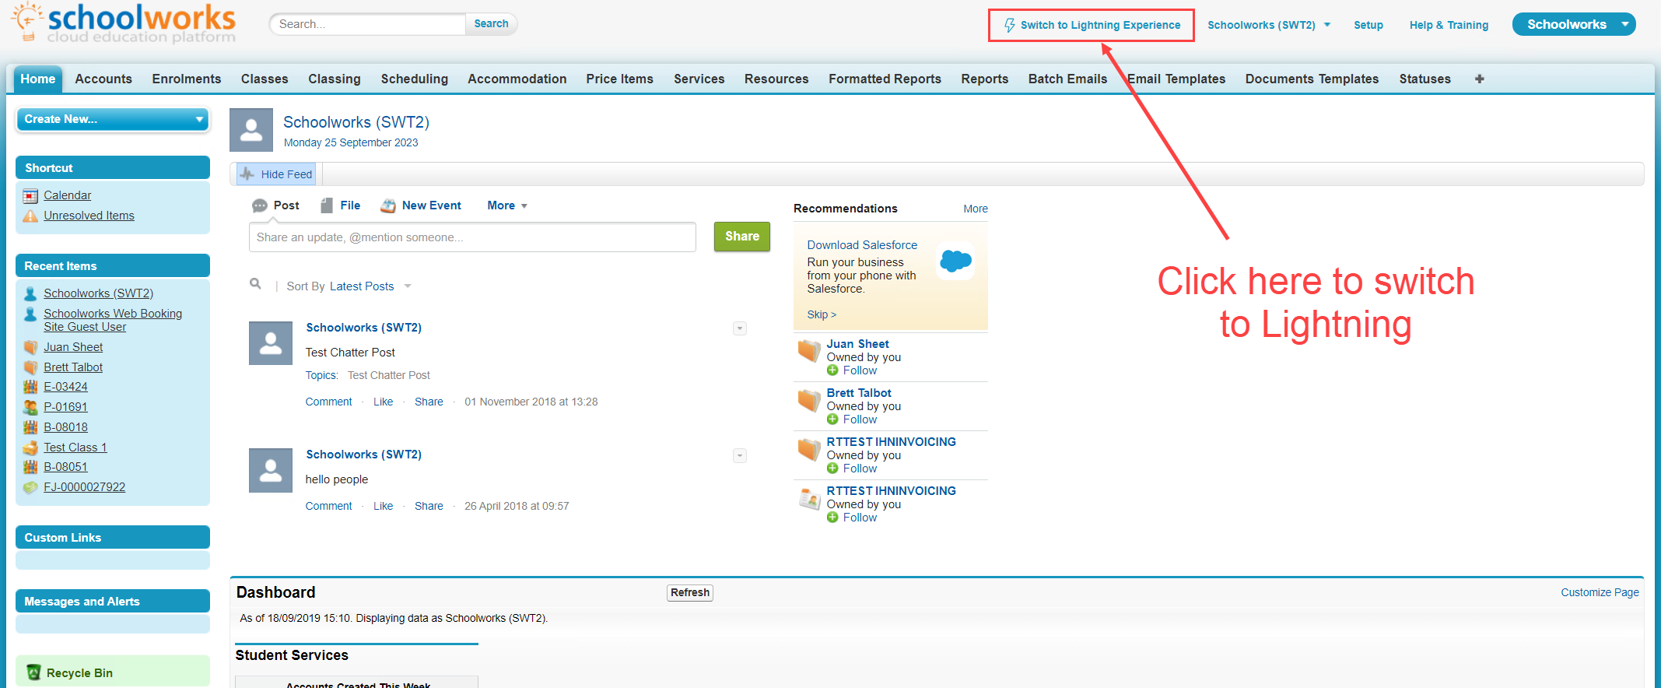Screen dimensions: 1661x688
Task: Click Switch to Lightning Experience link
Action: (1099, 25)
